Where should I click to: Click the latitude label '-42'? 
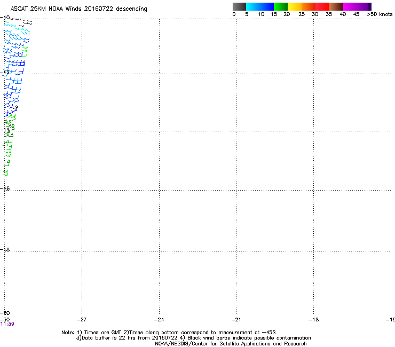tap(5, 72)
